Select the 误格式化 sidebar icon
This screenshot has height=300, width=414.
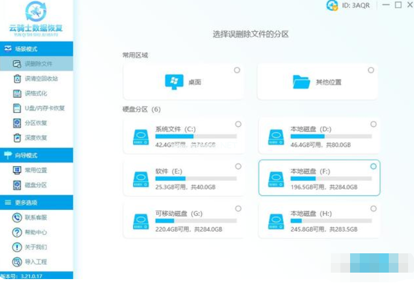tap(17, 93)
